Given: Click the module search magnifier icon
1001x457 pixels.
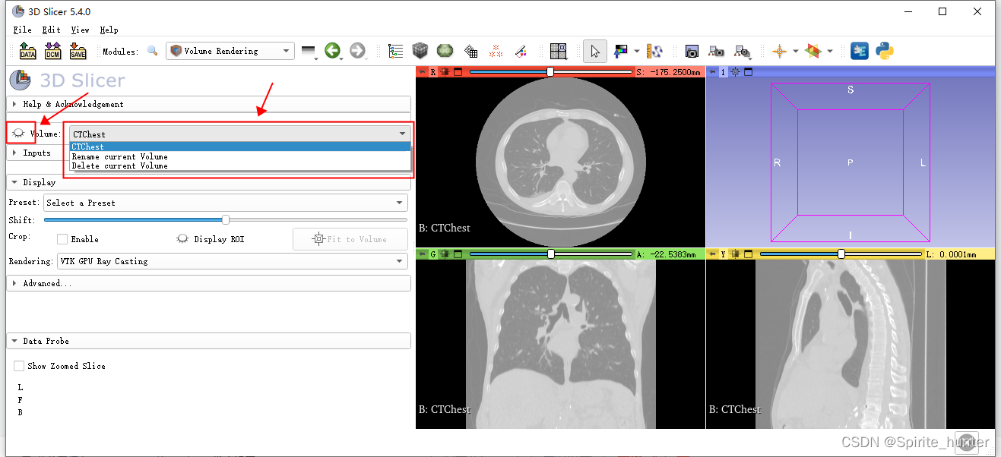Looking at the screenshot, I should [x=153, y=51].
